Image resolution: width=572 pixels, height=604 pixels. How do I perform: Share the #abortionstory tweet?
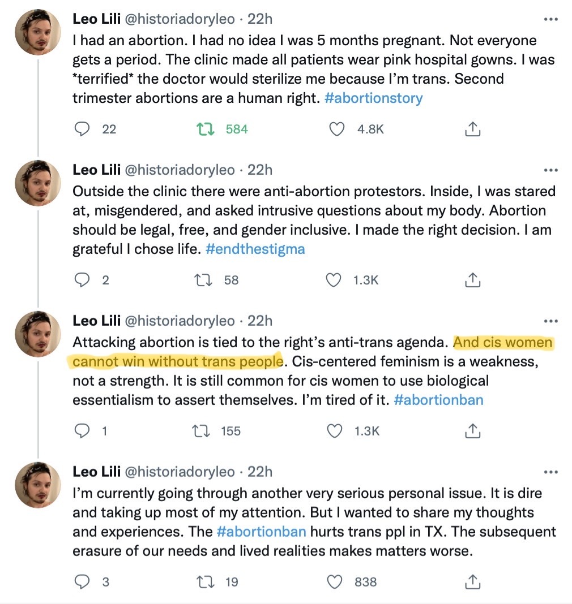472,129
